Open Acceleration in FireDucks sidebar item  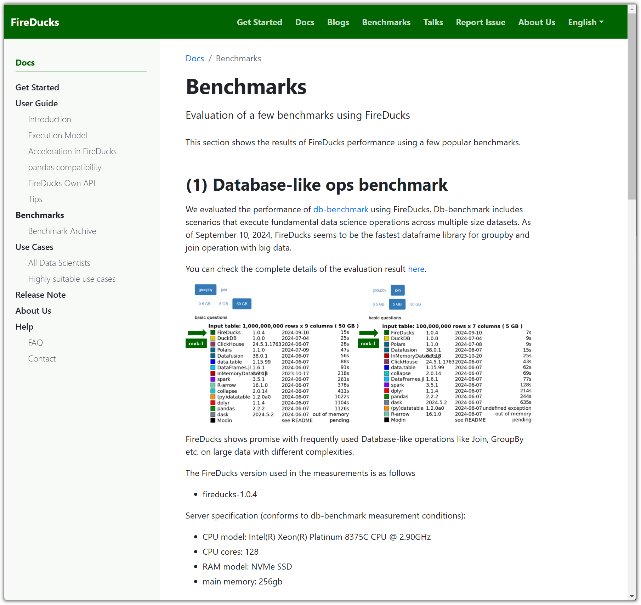(x=72, y=151)
